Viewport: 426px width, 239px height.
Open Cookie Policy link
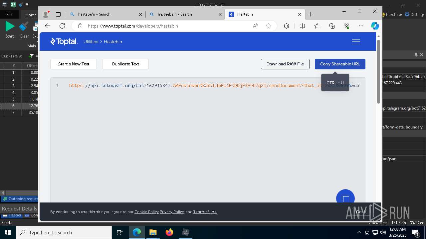[146, 212]
